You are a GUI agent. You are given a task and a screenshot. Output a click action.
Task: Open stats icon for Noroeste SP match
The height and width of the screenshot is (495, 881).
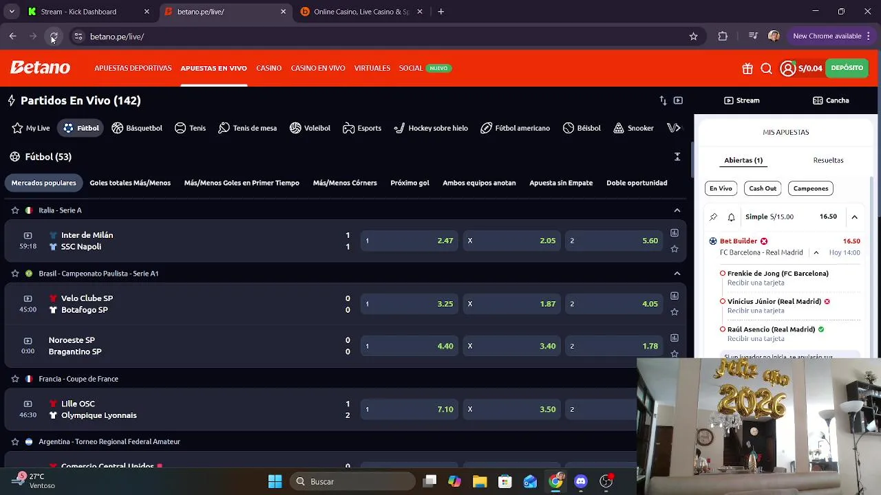click(x=675, y=338)
